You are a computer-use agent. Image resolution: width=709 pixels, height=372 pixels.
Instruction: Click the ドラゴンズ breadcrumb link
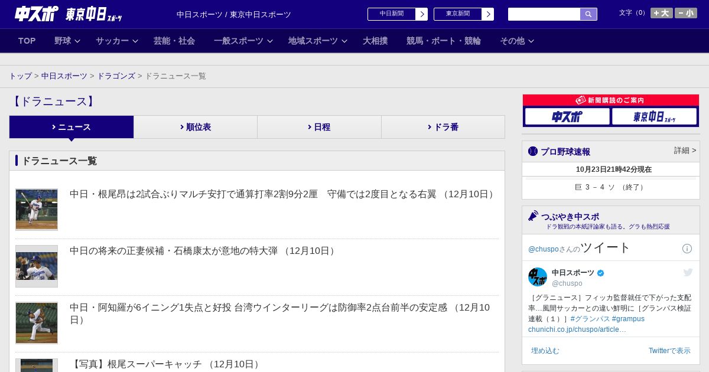pyautogui.click(x=116, y=76)
